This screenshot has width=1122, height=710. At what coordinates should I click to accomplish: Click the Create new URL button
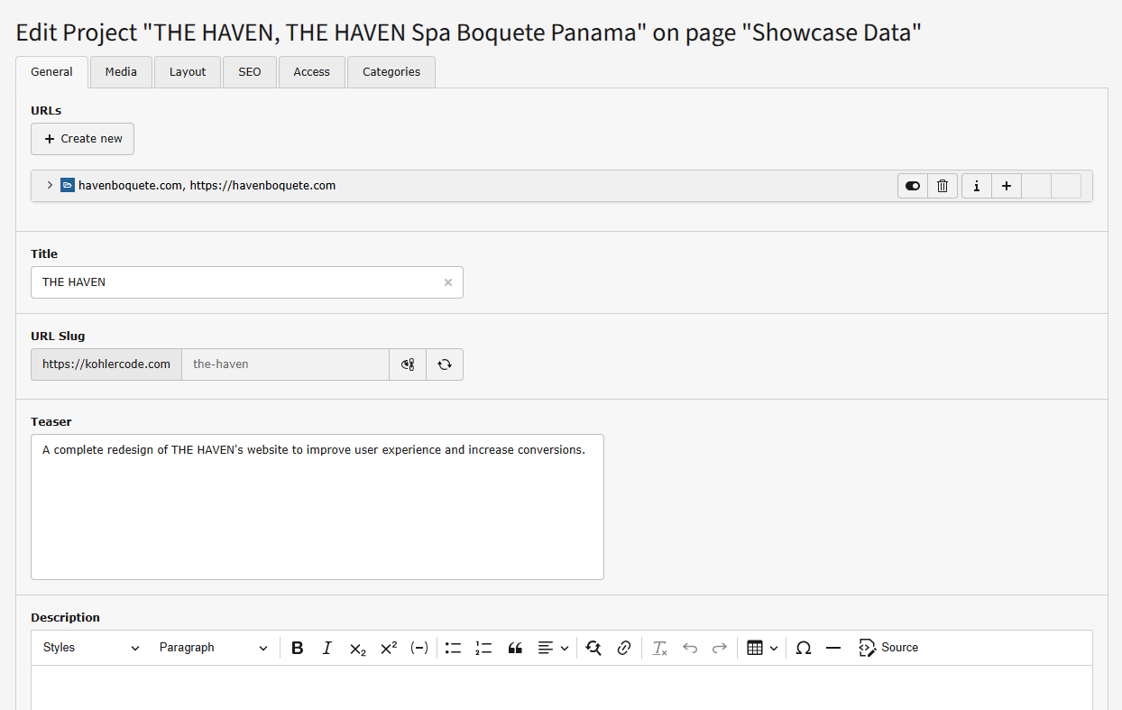pyautogui.click(x=82, y=139)
